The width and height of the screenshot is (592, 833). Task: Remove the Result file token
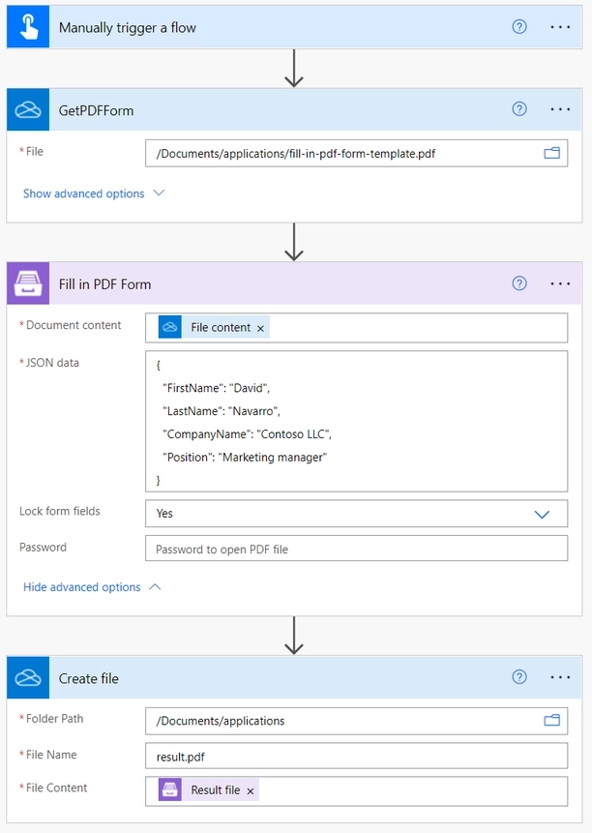tap(250, 789)
